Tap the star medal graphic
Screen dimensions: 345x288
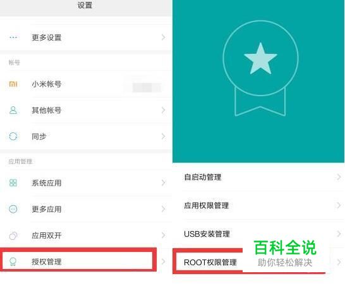coord(260,68)
